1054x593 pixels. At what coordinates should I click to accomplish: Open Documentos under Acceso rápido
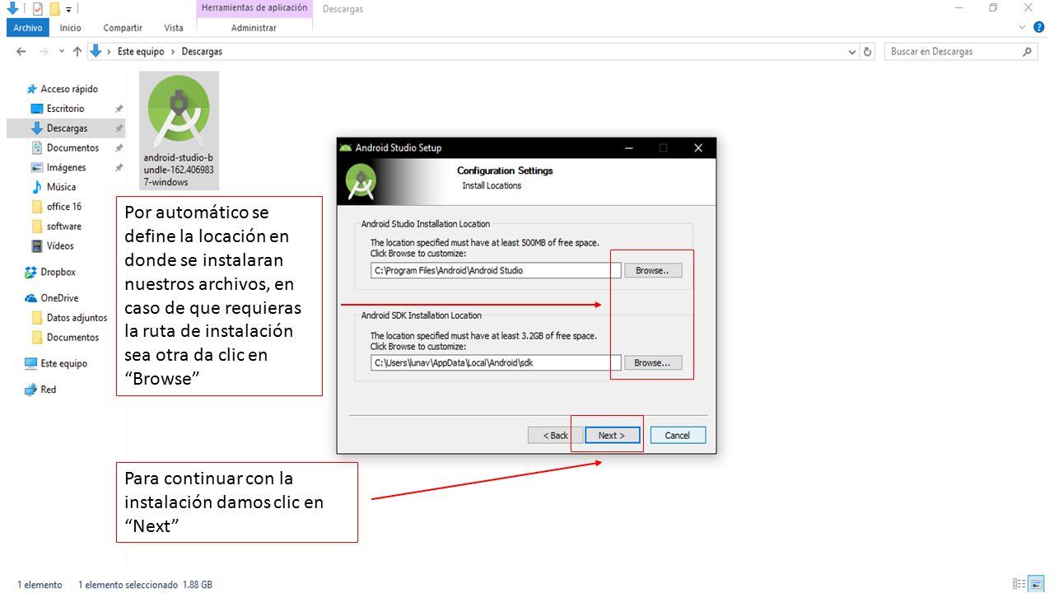click(72, 148)
